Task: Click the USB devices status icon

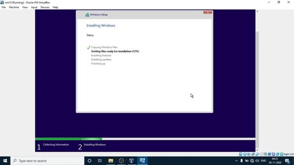Action: [257, 154]
